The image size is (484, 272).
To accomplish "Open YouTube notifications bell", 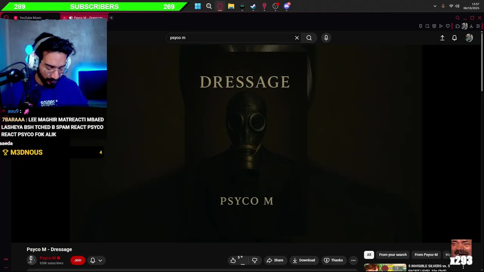I will [455, 38].
